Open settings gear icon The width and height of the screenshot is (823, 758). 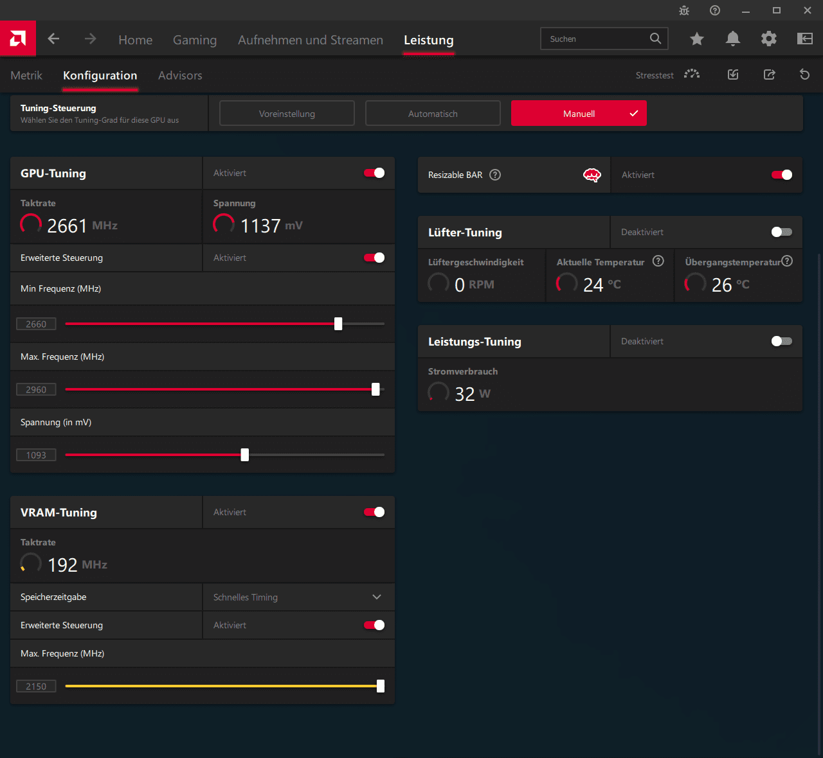coord(769,39)
